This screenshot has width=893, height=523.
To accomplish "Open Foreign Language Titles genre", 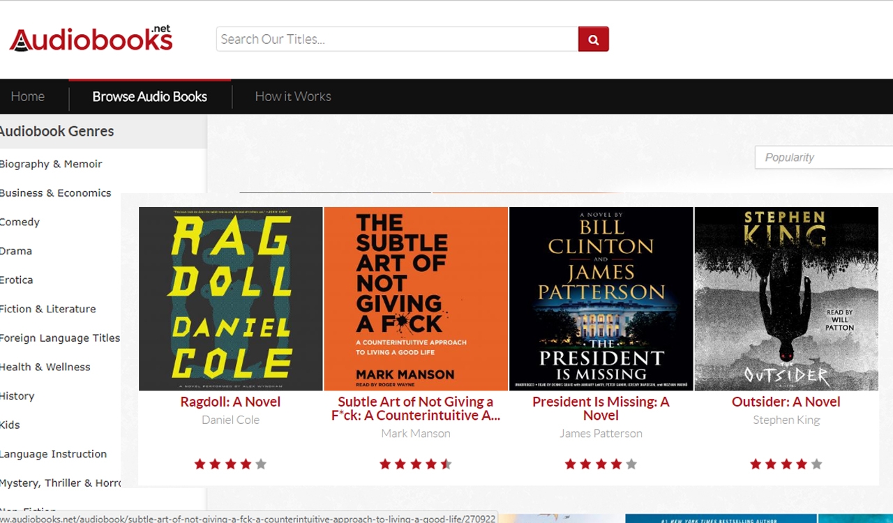I will pyautogui.click(x=60, y=338).
